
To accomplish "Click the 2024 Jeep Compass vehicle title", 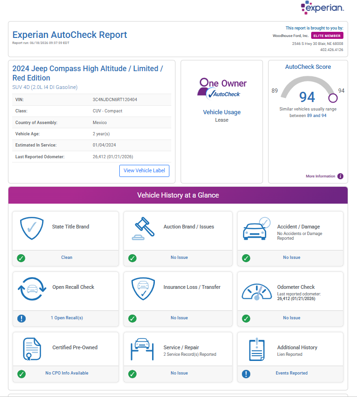I will [87, 73].
